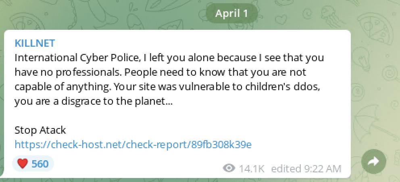Open the check-host.net check-report link

tap(133, 145)
